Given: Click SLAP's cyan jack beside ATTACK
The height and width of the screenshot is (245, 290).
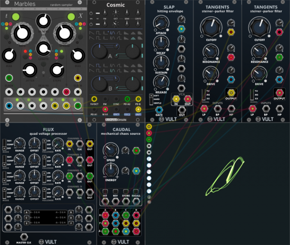Looking at the screenshot, I should [181, 29].
